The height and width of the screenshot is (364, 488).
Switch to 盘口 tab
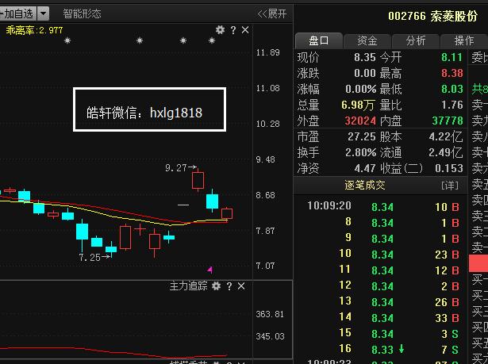coord(318,40)
